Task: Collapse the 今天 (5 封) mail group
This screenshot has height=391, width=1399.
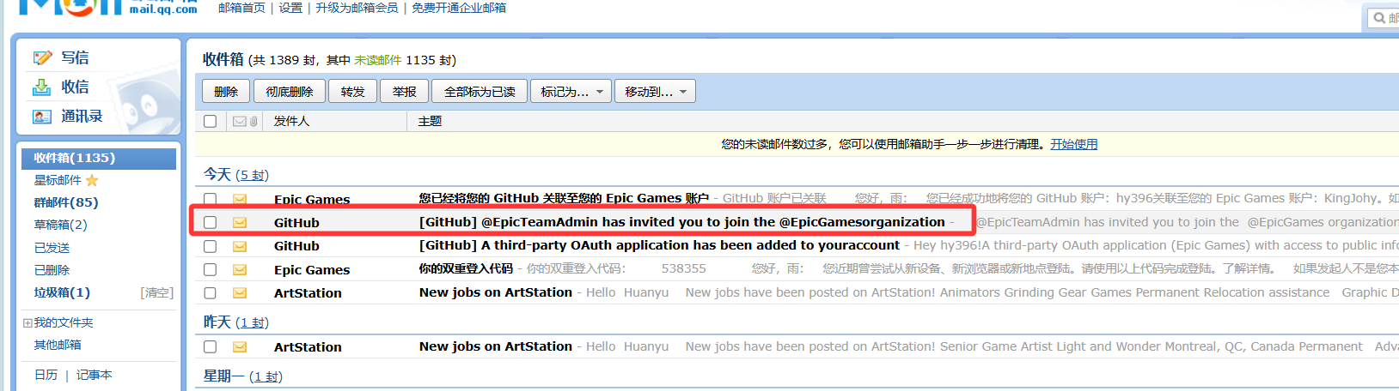Action: point(236,174)
